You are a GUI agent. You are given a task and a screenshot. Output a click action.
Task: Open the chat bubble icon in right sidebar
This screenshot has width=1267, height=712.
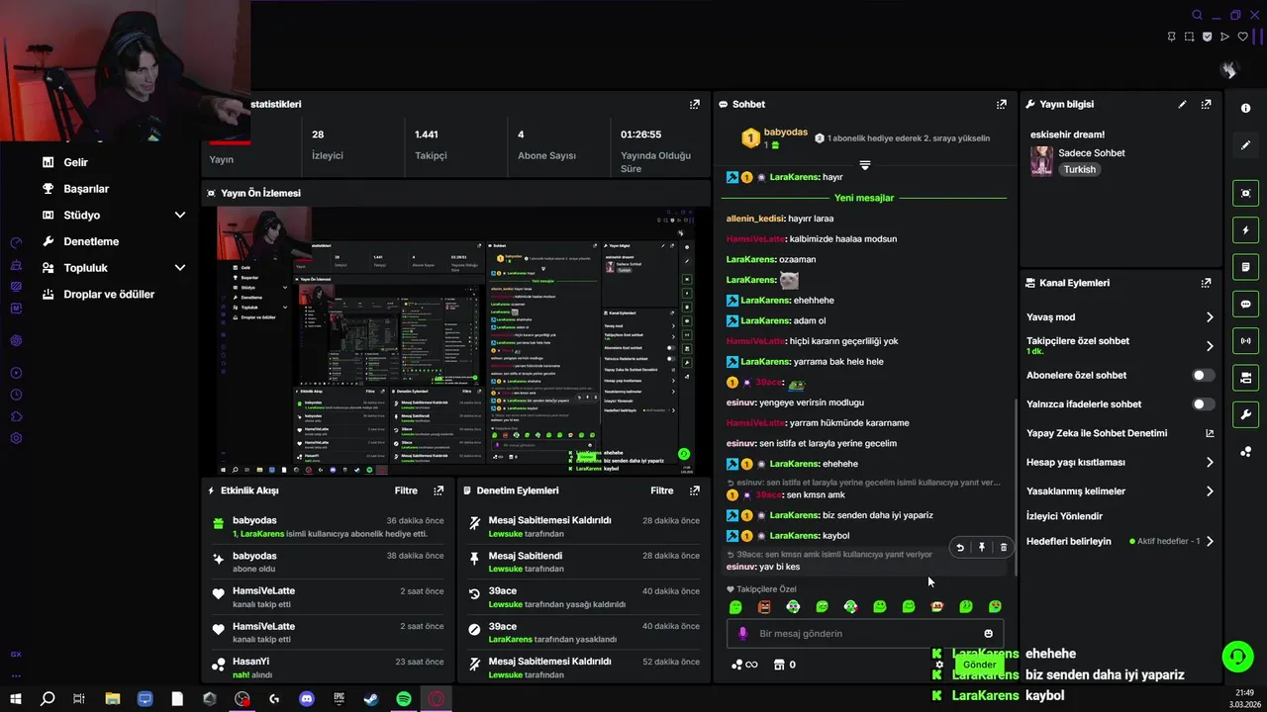click(x=1245, y=305)
